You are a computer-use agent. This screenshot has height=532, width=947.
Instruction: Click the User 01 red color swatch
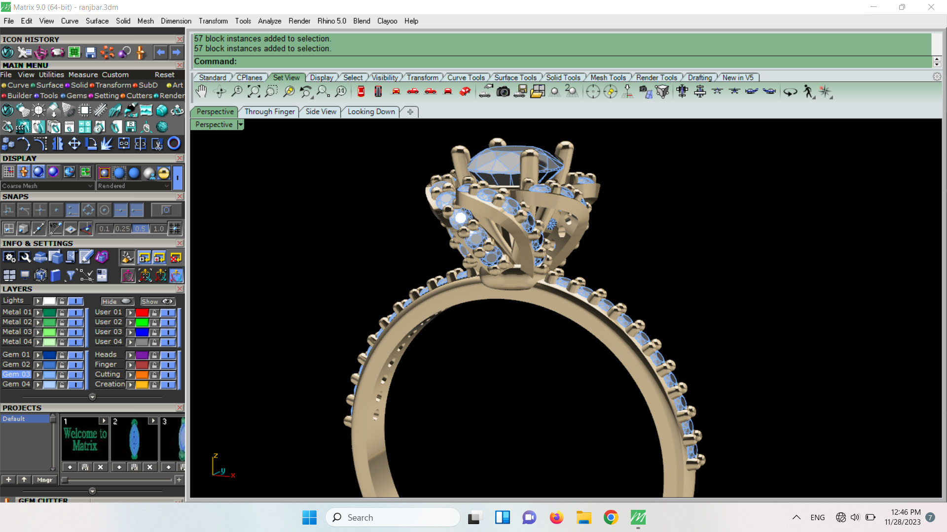click(142, 312)
